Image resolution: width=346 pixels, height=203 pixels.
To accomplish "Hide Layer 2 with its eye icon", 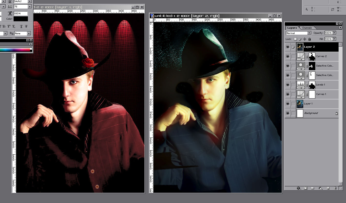I will click(x=288, y=47).
